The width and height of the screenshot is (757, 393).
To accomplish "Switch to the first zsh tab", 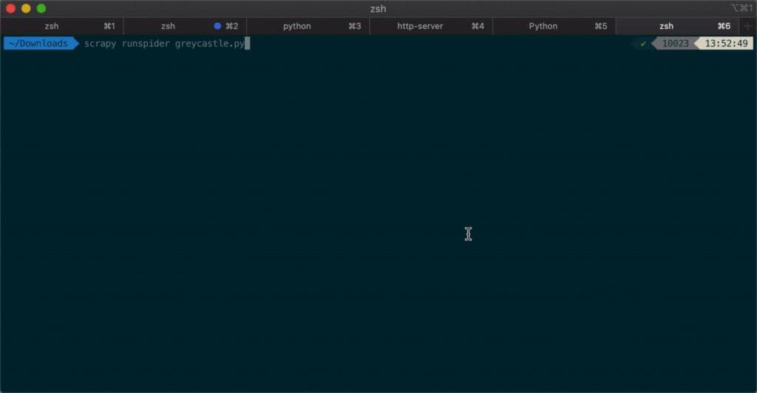I will point(62,26).
